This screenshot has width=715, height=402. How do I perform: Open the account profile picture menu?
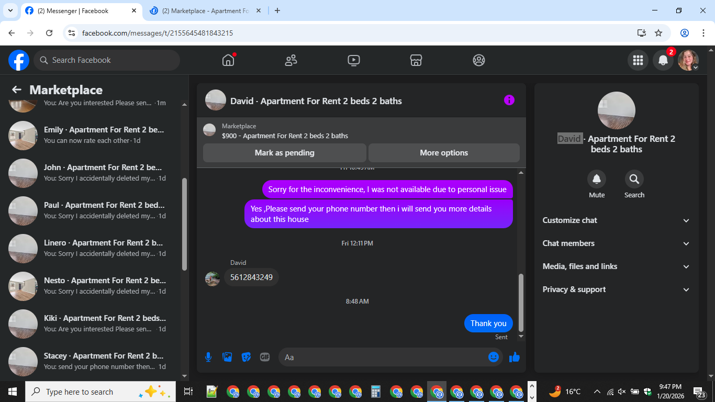(688, 60)
